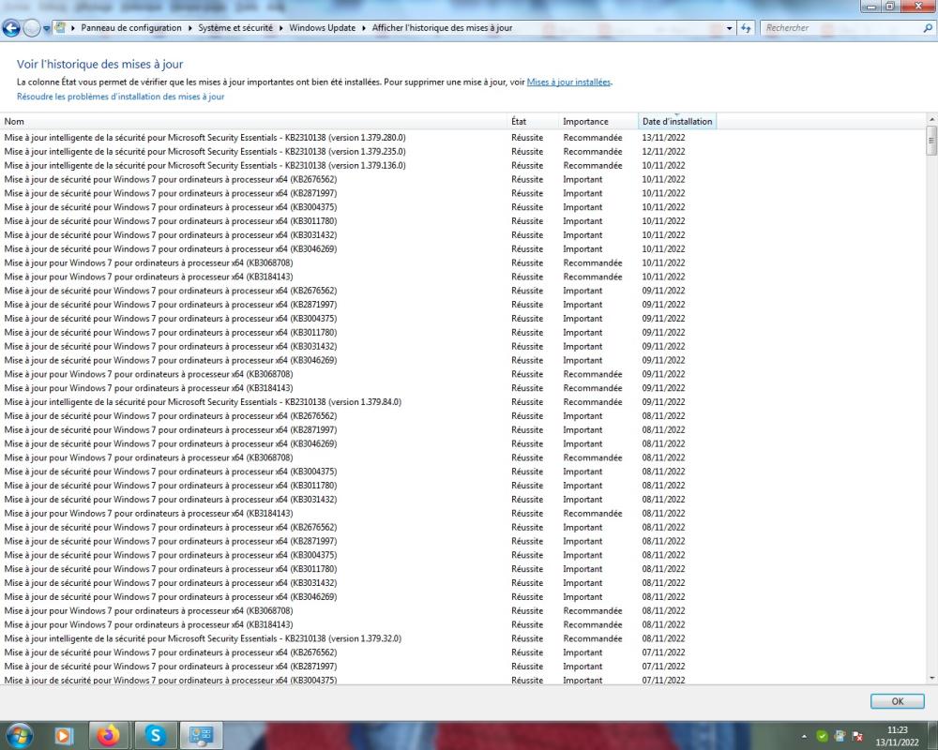The height and width of the screenshot is (750, 938).
Task: Expand arrow after Système et sécurité breadcrumb
Action: [x=281, y=28]
